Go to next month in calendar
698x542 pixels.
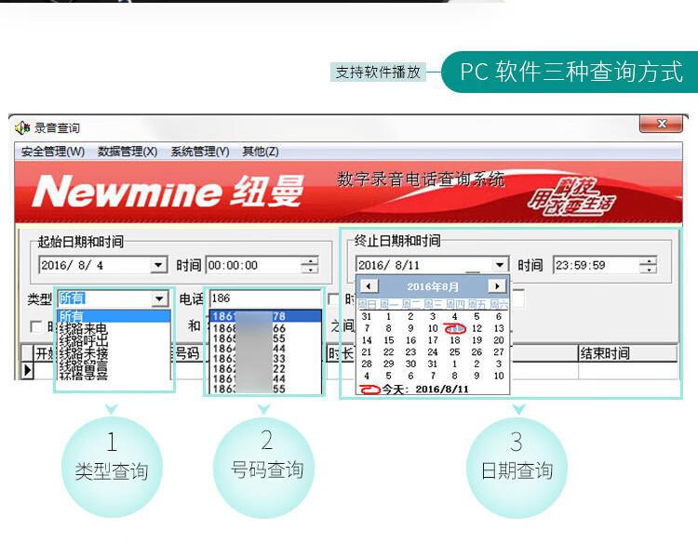497,286
